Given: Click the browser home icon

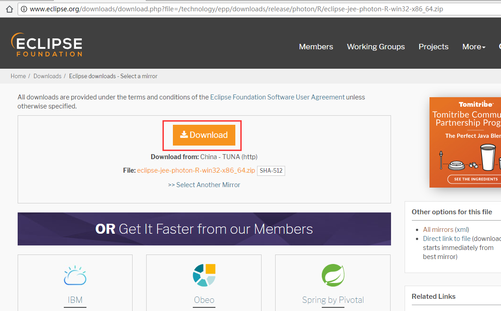Looking at the screenshot, I should coord(10,9).
